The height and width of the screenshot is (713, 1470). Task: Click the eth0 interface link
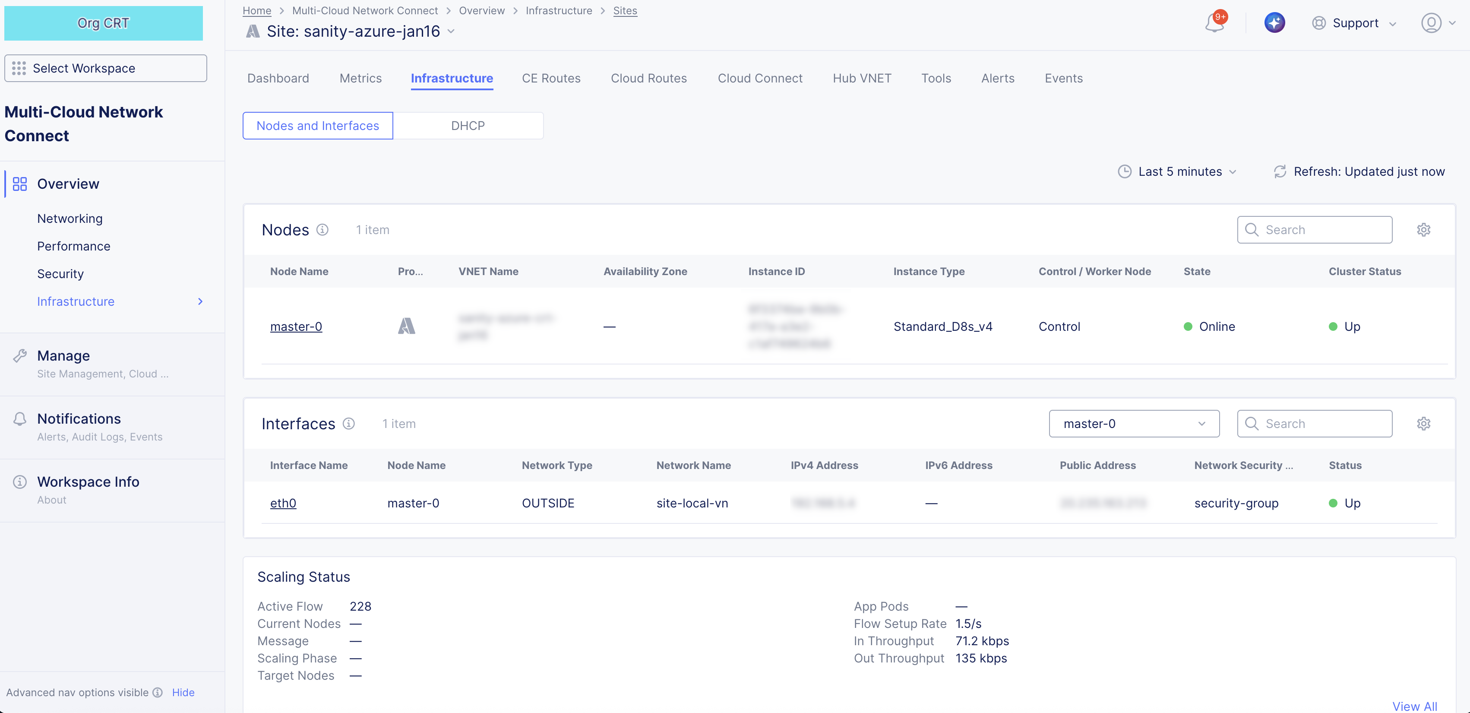pyautogui.click(x=282, y=503)
